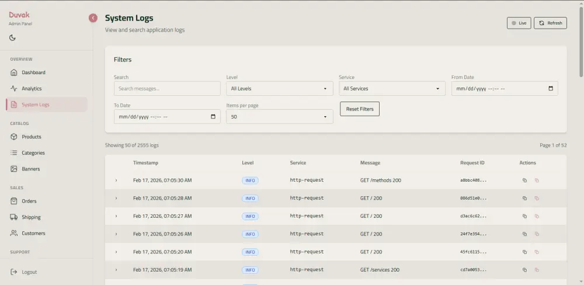
Task: Click the Orders bag icon
Action: click(x=14, y=201)
